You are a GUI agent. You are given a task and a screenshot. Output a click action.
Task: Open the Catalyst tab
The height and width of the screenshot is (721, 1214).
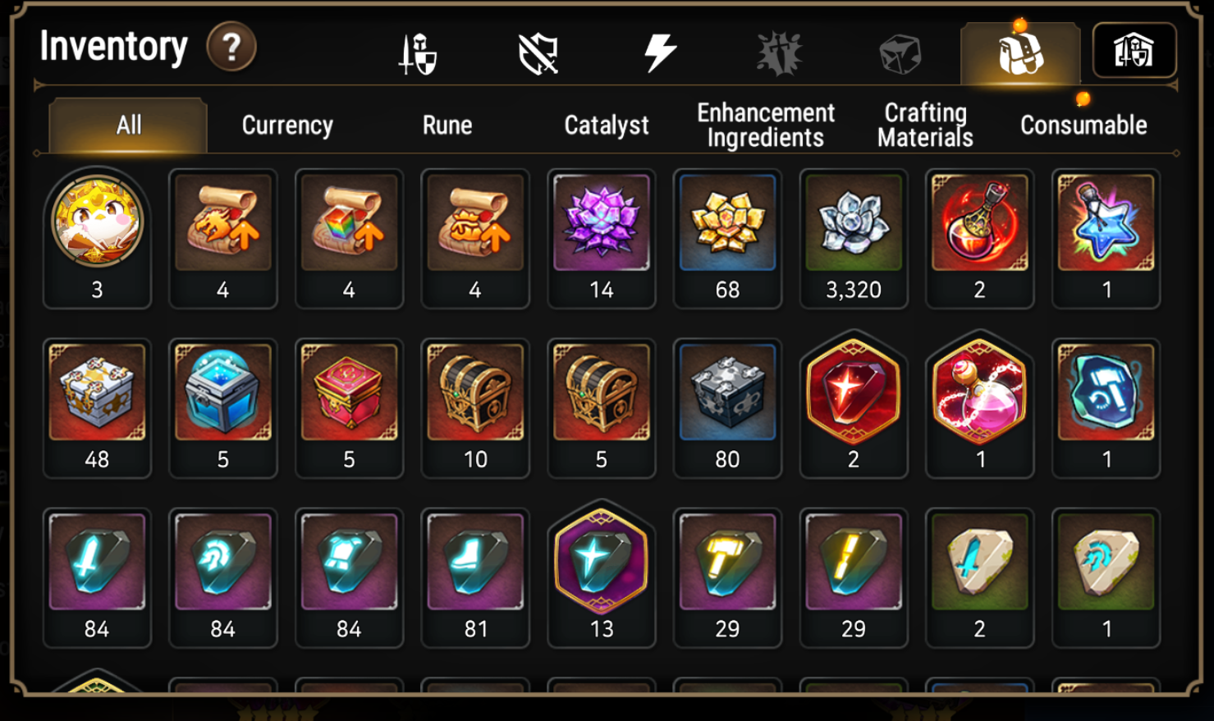point(607,125)
